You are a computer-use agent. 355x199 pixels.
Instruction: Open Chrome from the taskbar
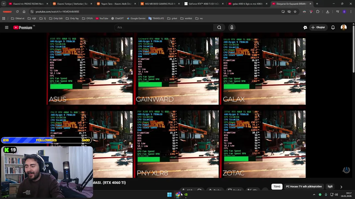(x=178, y=195)
